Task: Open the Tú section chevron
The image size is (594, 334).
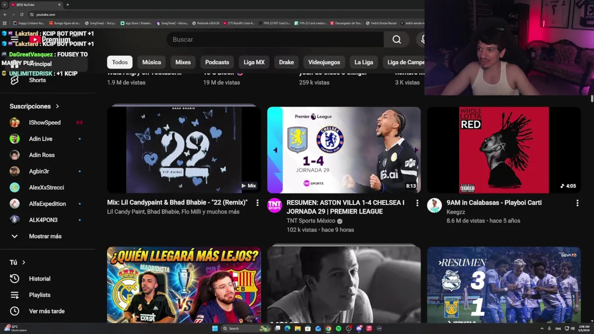Action: point(24,263)
